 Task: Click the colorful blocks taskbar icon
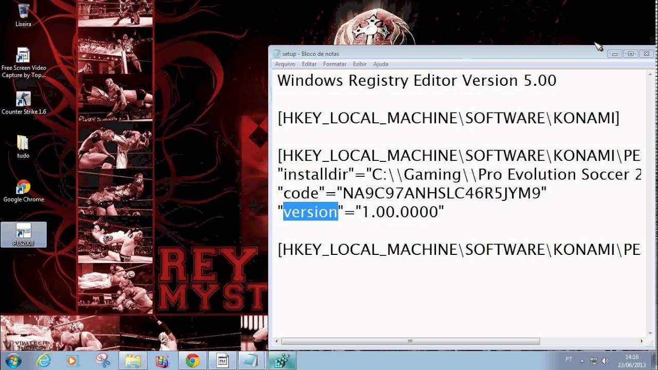(x=162, y=361)
